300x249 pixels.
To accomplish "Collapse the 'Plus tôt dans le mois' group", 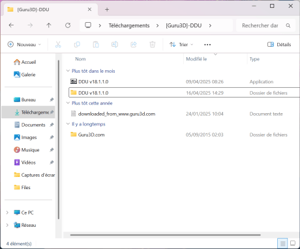I will click(x=68, y=71).
